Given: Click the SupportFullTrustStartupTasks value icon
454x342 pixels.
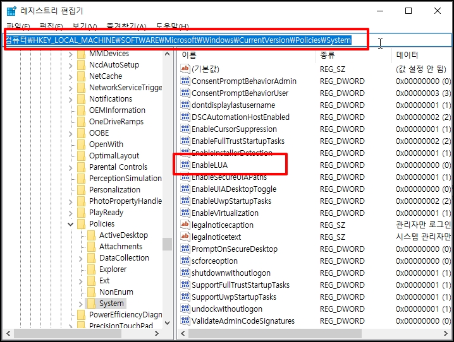Looking at the screenshot, I should 185,285.
